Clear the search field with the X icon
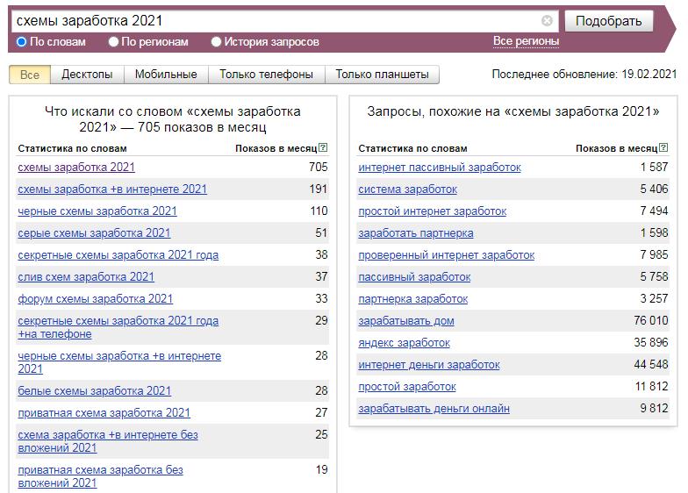The height and width of the screenshot is (493, 688). click(547, 21)
